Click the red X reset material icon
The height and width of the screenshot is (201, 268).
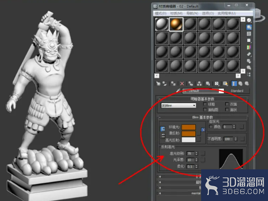tap(182, 83)
